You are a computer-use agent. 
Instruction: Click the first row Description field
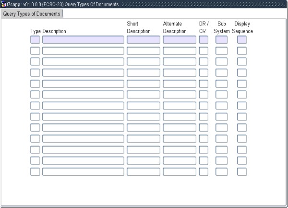tap(83, 39)
